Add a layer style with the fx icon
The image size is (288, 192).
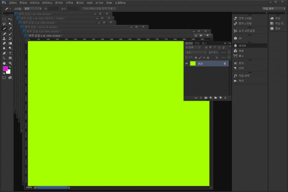click(201, 98)
